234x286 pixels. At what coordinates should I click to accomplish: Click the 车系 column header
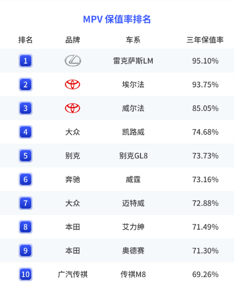133,40
